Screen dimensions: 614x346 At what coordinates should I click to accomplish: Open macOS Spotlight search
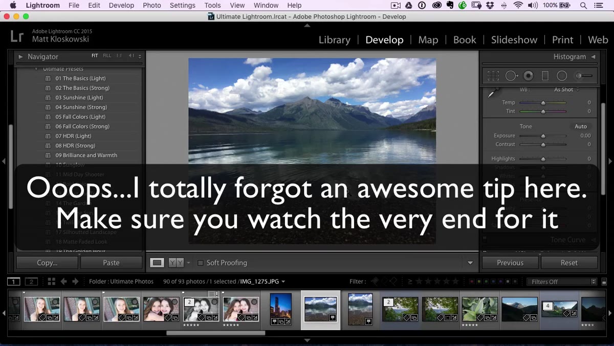584,5
